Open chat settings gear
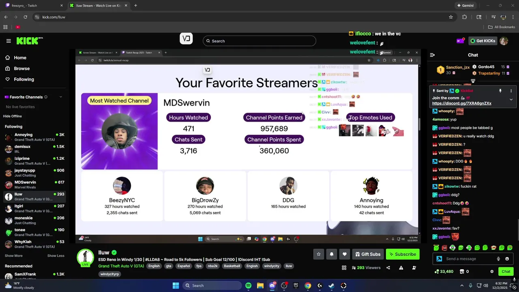519x292 pixels. [492, 271]
